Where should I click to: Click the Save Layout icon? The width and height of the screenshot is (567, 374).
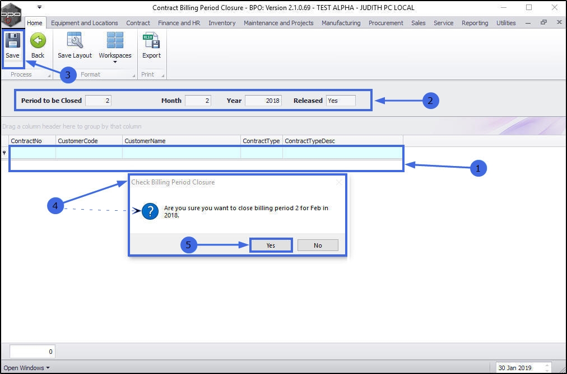[75, 40]
